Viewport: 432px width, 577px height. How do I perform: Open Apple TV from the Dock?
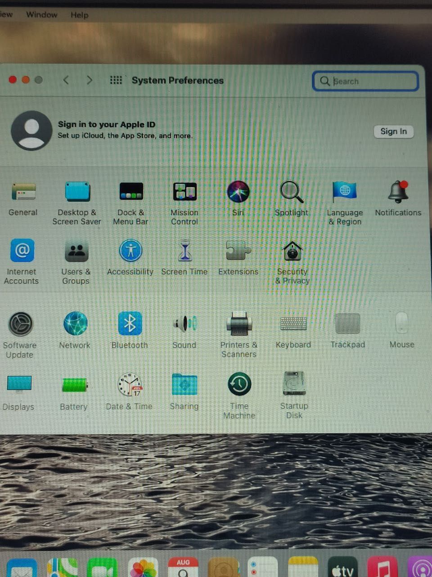342,568
